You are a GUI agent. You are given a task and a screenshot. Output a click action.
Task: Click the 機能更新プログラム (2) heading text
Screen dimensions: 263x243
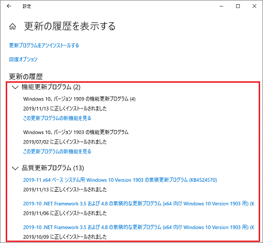[51, 87]
